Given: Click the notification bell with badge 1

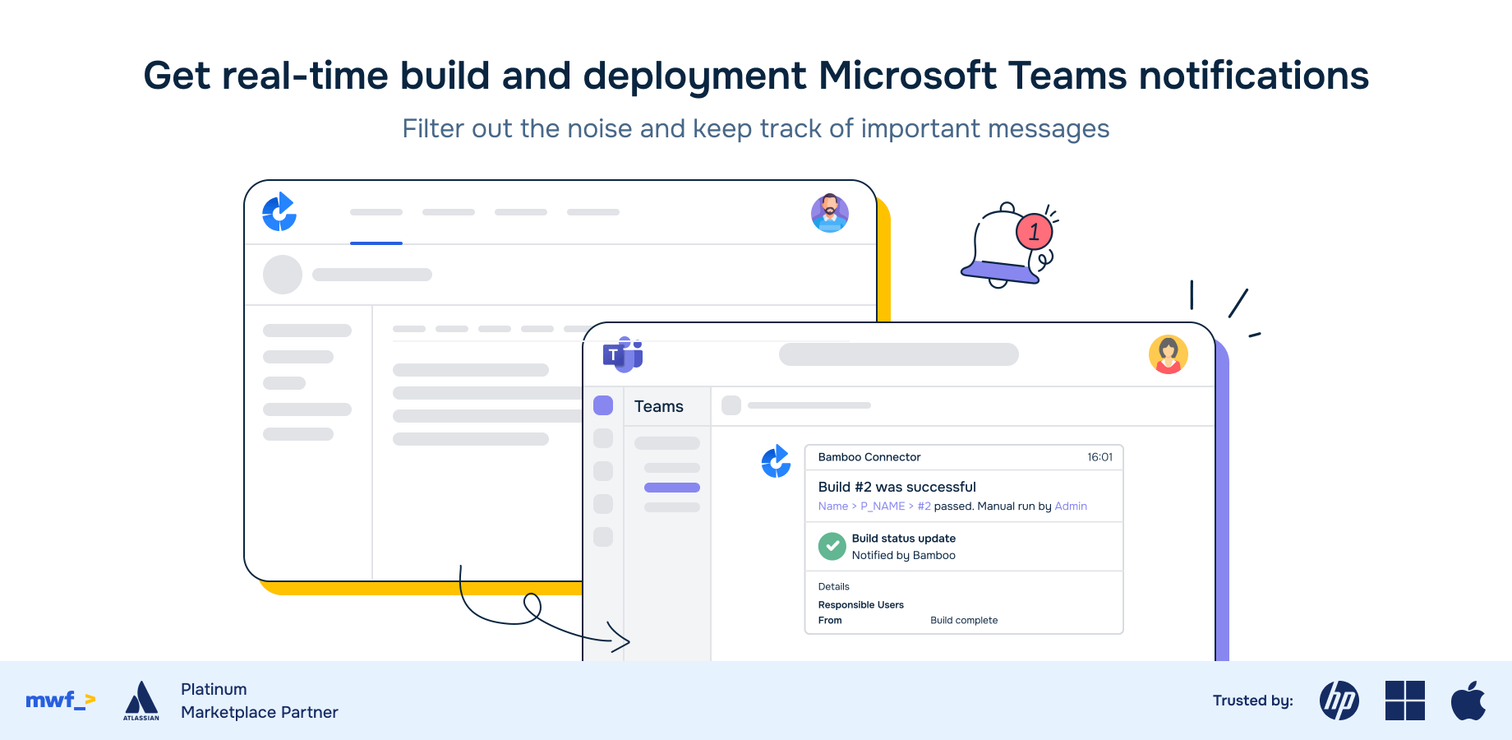Looking at the screenshot, I should (x=1009, y=244).
